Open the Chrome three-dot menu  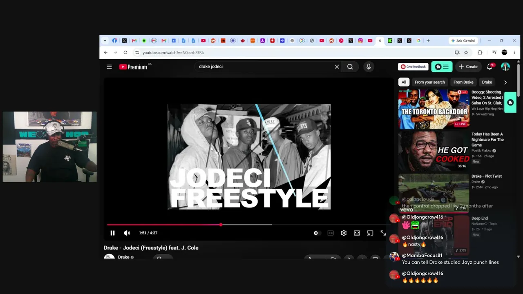(514, 52)
